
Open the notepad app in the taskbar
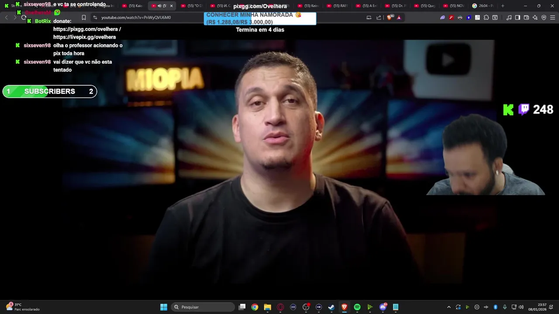click(x=396, y=307)
